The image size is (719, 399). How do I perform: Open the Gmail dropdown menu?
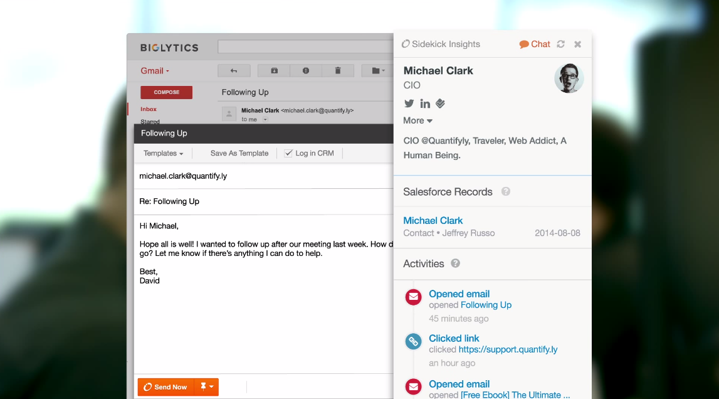(x=155, y=71)
